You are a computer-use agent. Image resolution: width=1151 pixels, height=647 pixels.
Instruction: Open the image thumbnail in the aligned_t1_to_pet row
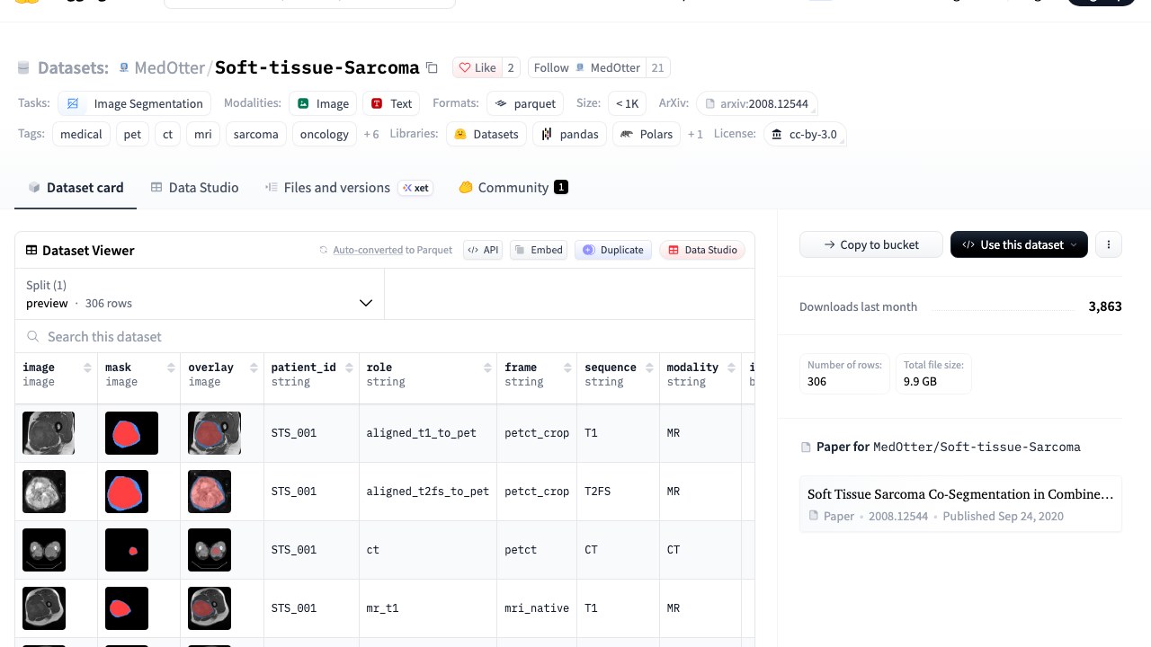point(49,433)
